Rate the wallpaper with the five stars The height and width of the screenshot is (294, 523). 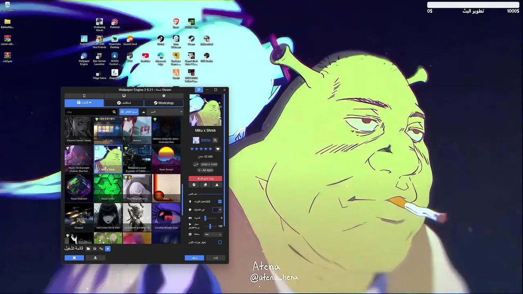pos(201,149)
